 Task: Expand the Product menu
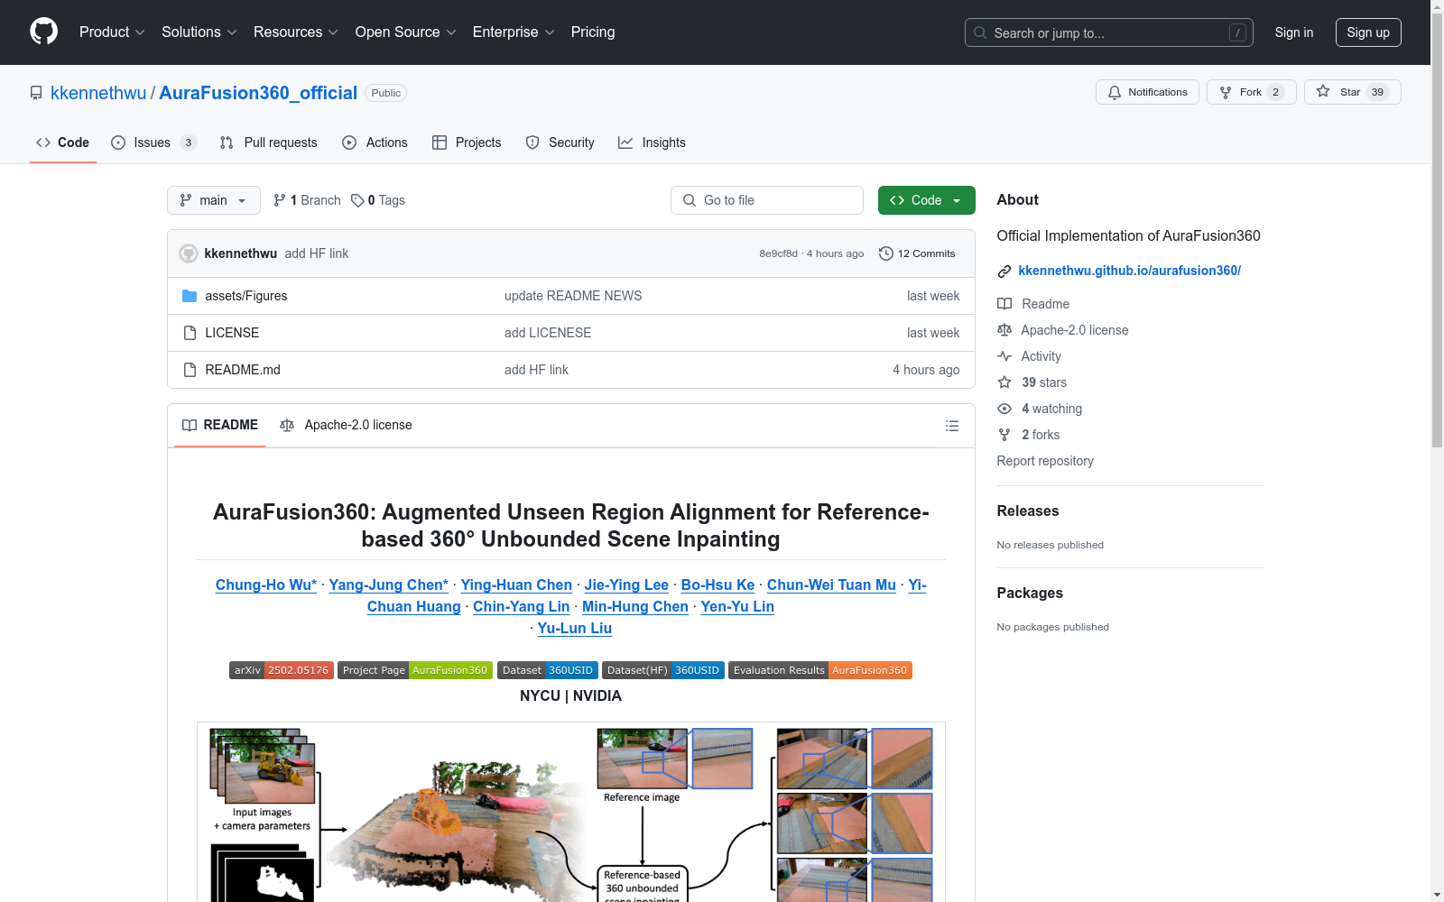112,32
